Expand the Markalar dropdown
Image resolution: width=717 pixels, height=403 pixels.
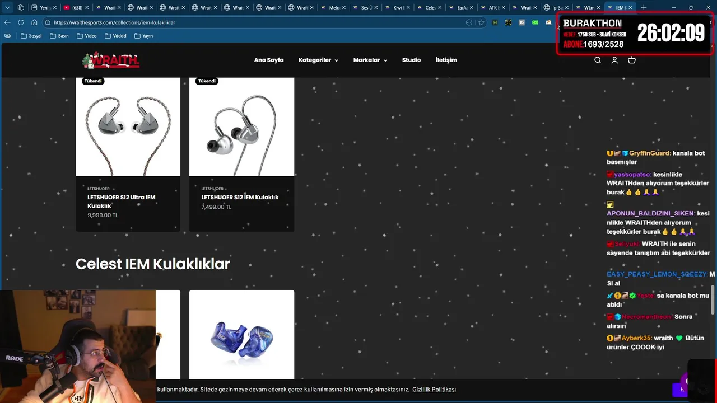tap(370, 60)
